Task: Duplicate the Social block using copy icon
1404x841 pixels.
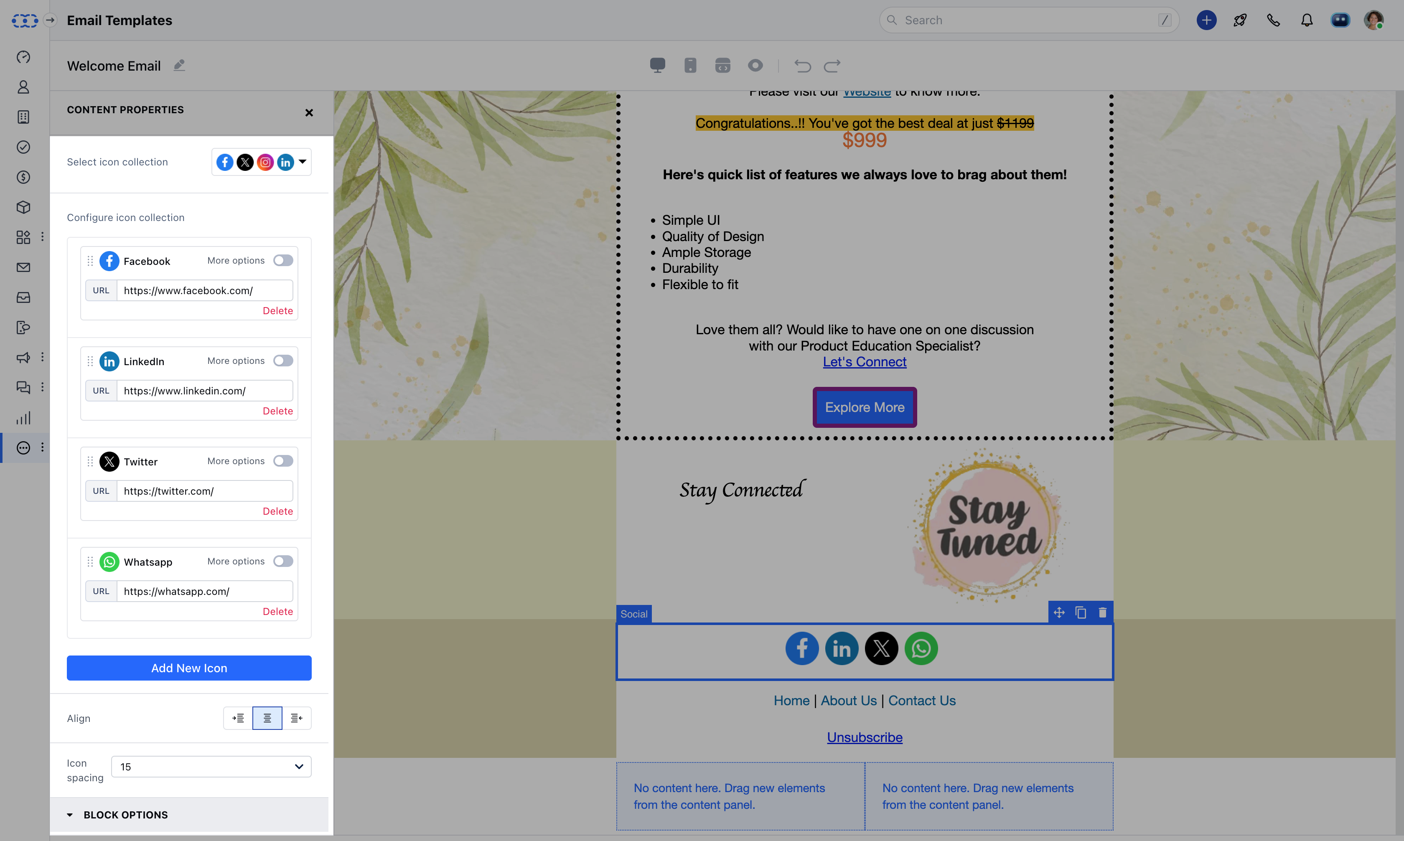Action: click(1081, 612)
